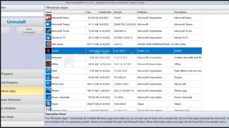Click the People app icon

(48, 77)
